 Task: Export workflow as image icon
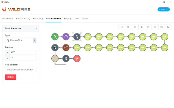(168, 27)
